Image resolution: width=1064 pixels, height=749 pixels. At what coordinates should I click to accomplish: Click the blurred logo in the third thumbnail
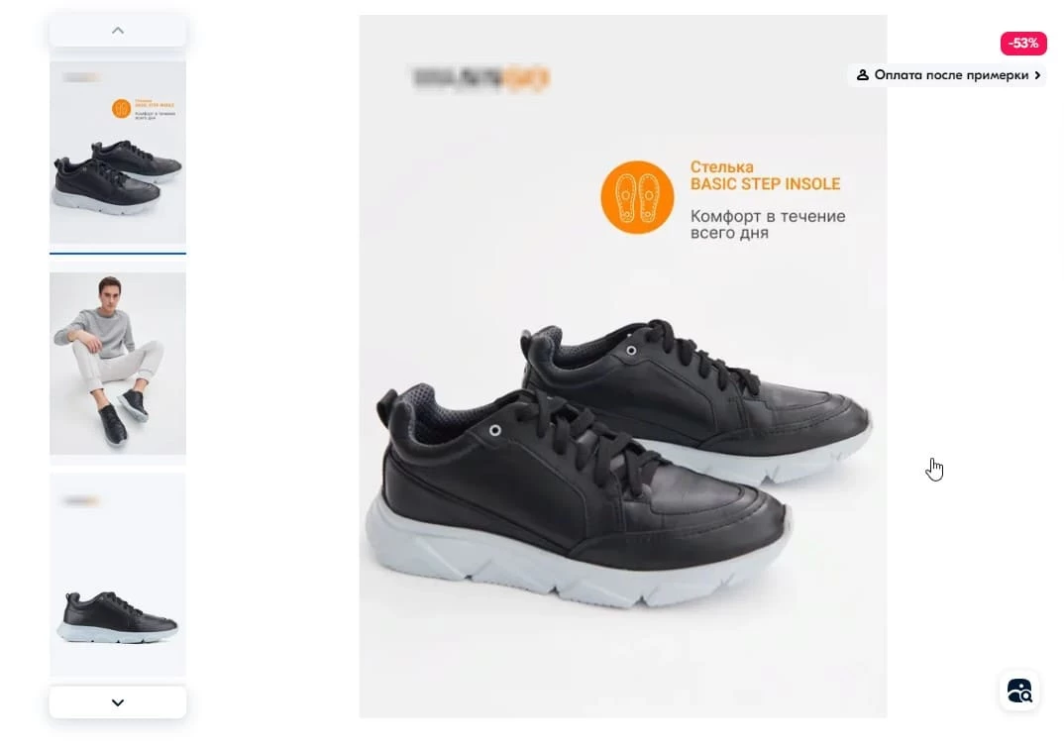coord(81,500)
